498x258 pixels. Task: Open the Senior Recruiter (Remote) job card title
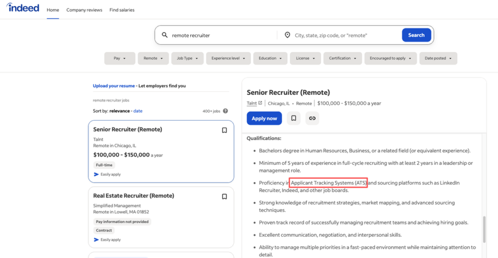[x=128, y=129]
